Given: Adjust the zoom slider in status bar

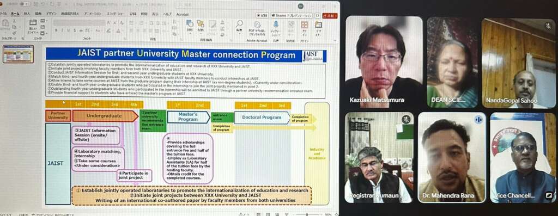Looking at the screenshot, I should [308, 214].
